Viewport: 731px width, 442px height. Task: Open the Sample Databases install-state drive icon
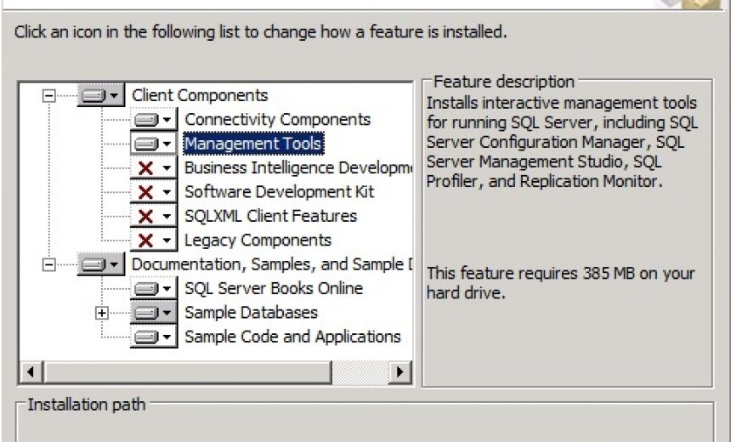point(153,313)
